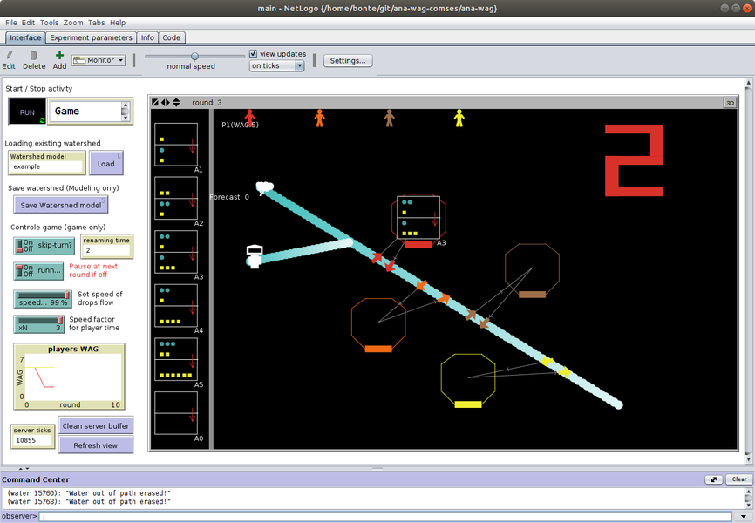This screenshot has width=755, height=523.
Task: Click the Watershed model input field
Action: [x=47, y=166]
